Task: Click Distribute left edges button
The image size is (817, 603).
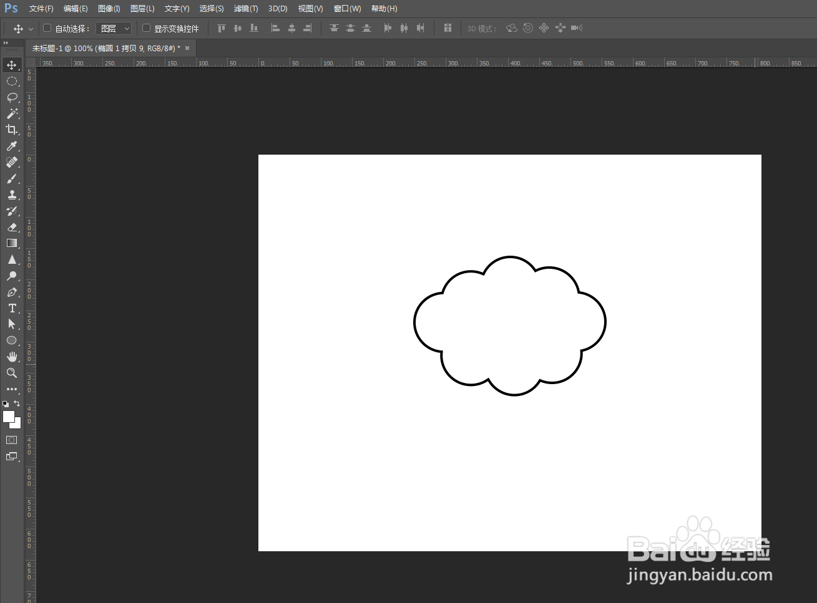Action: [388, 28]
